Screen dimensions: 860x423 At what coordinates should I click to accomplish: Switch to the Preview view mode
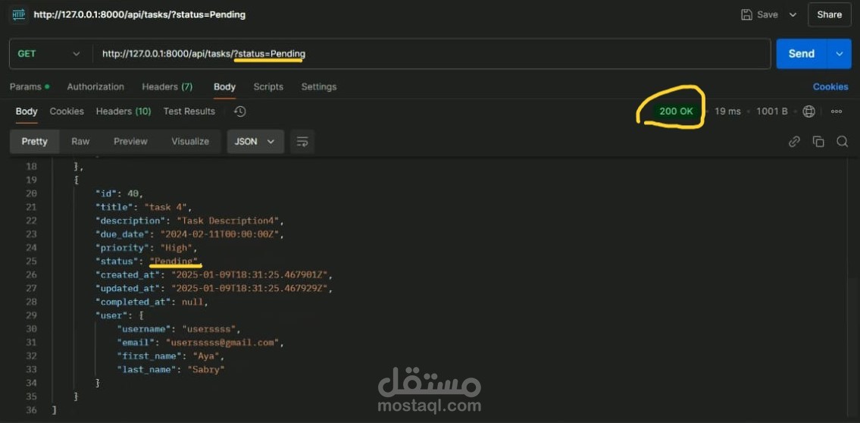pos(130,142)
